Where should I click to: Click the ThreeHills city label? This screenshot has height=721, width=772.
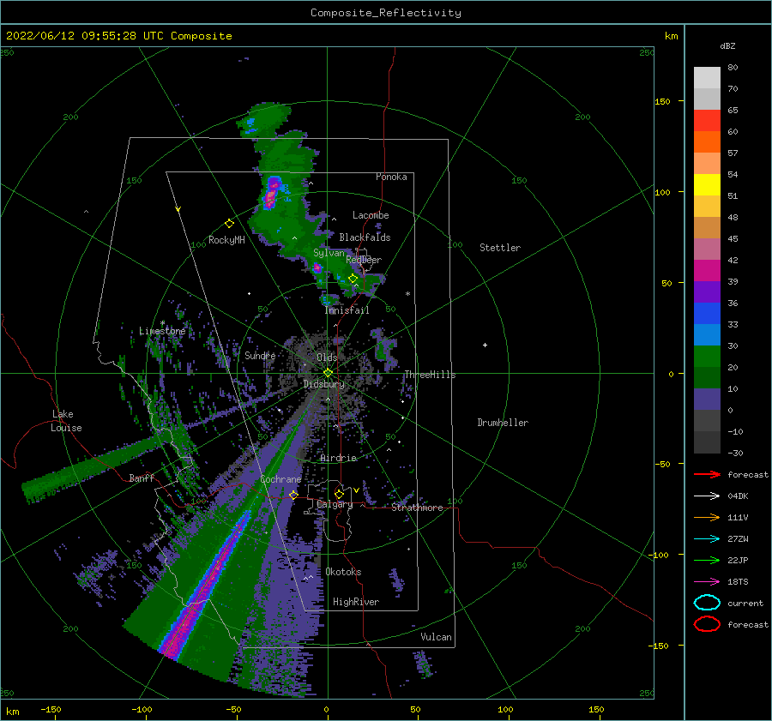pyautogui.click(x=431, y=375)
